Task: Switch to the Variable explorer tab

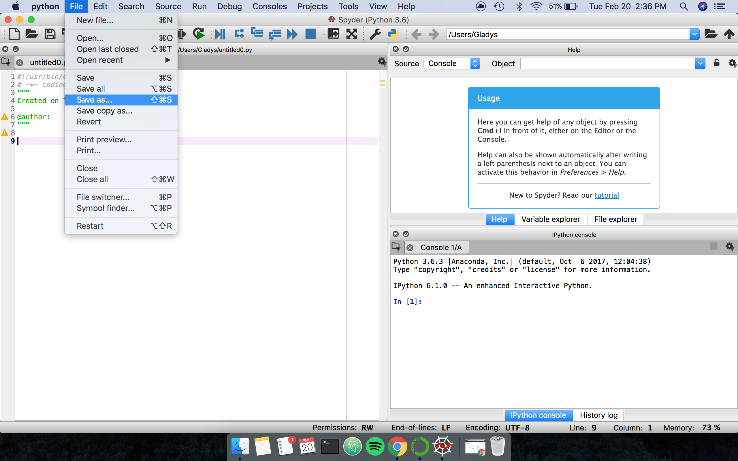Action: [550, 219]
